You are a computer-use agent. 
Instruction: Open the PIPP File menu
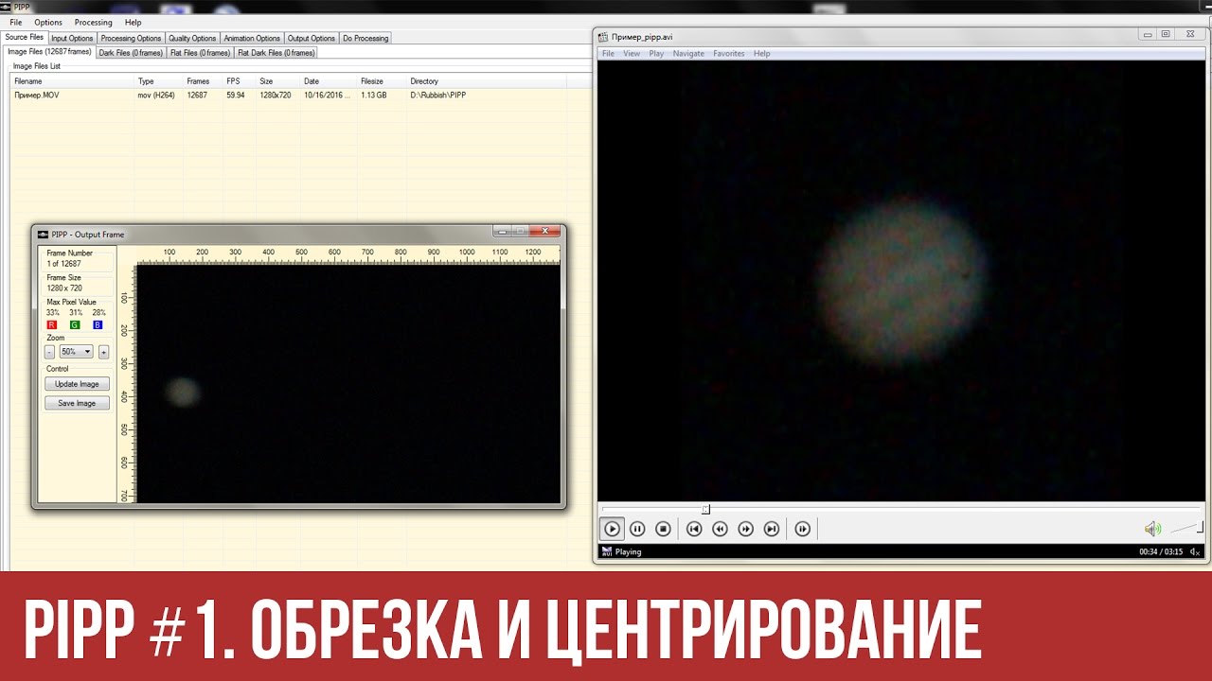[x=16, y=22]
